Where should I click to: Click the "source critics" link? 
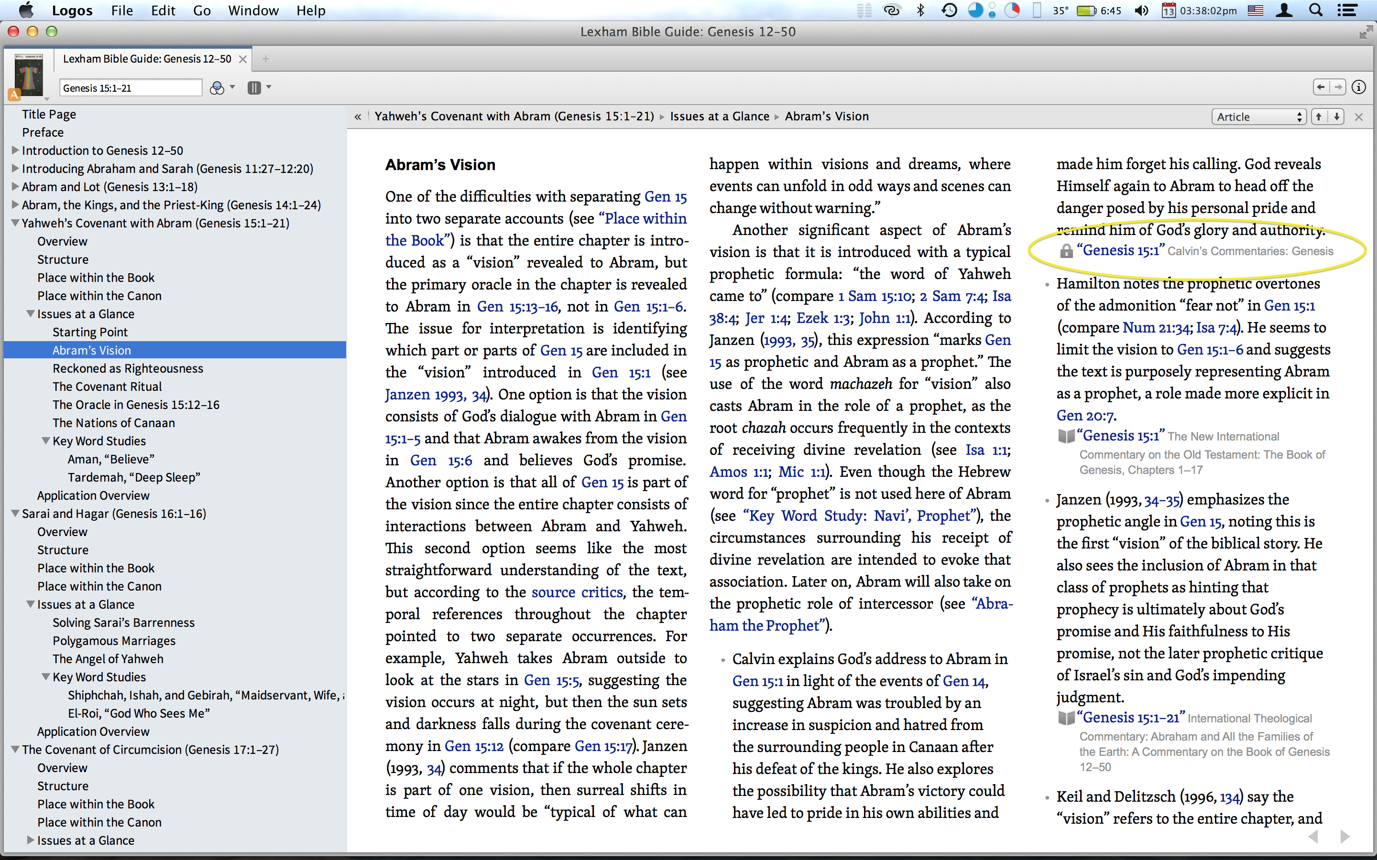pyautogui.click(x=577, y=592)
